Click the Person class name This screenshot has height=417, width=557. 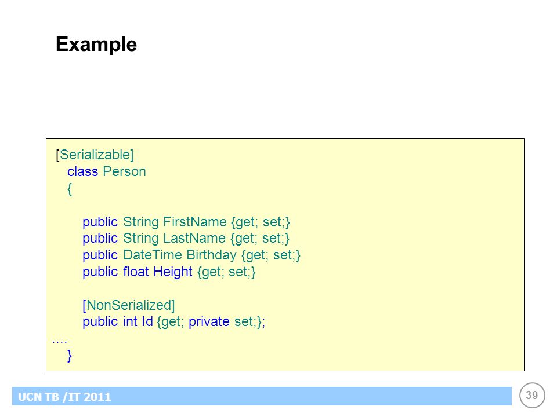[x=124, y=171]
